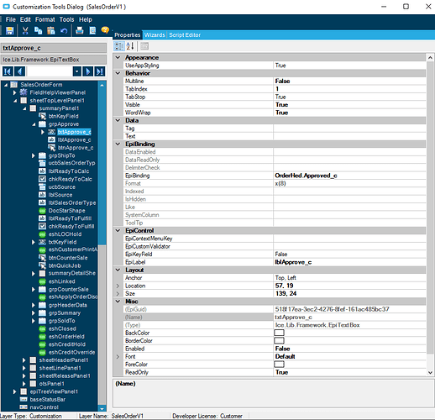This screenshot has height=420, width=435.
Task: Click the Copy icon in toolbar
Action: (x=38, y=30)
